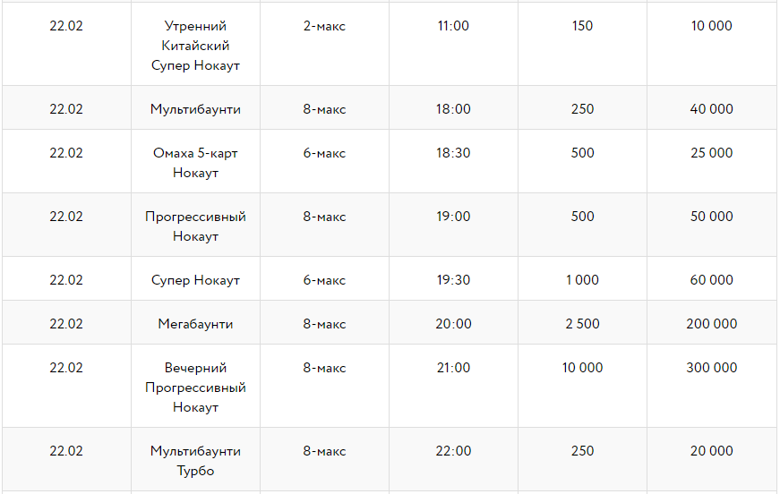Click the 19:00 start time cell
The width and height of the screenshot is (780, 494).
(453, 217)
